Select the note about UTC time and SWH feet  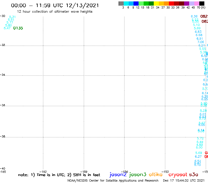59,175
